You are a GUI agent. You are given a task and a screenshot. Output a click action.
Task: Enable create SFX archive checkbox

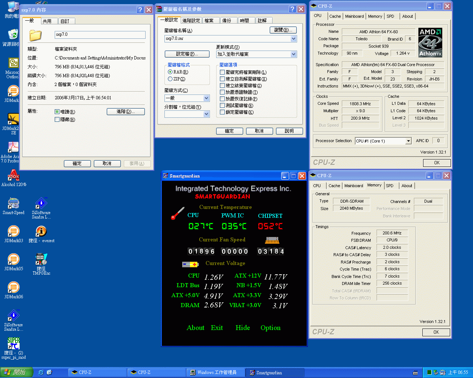pyautogui.click(x=222, y=79)
